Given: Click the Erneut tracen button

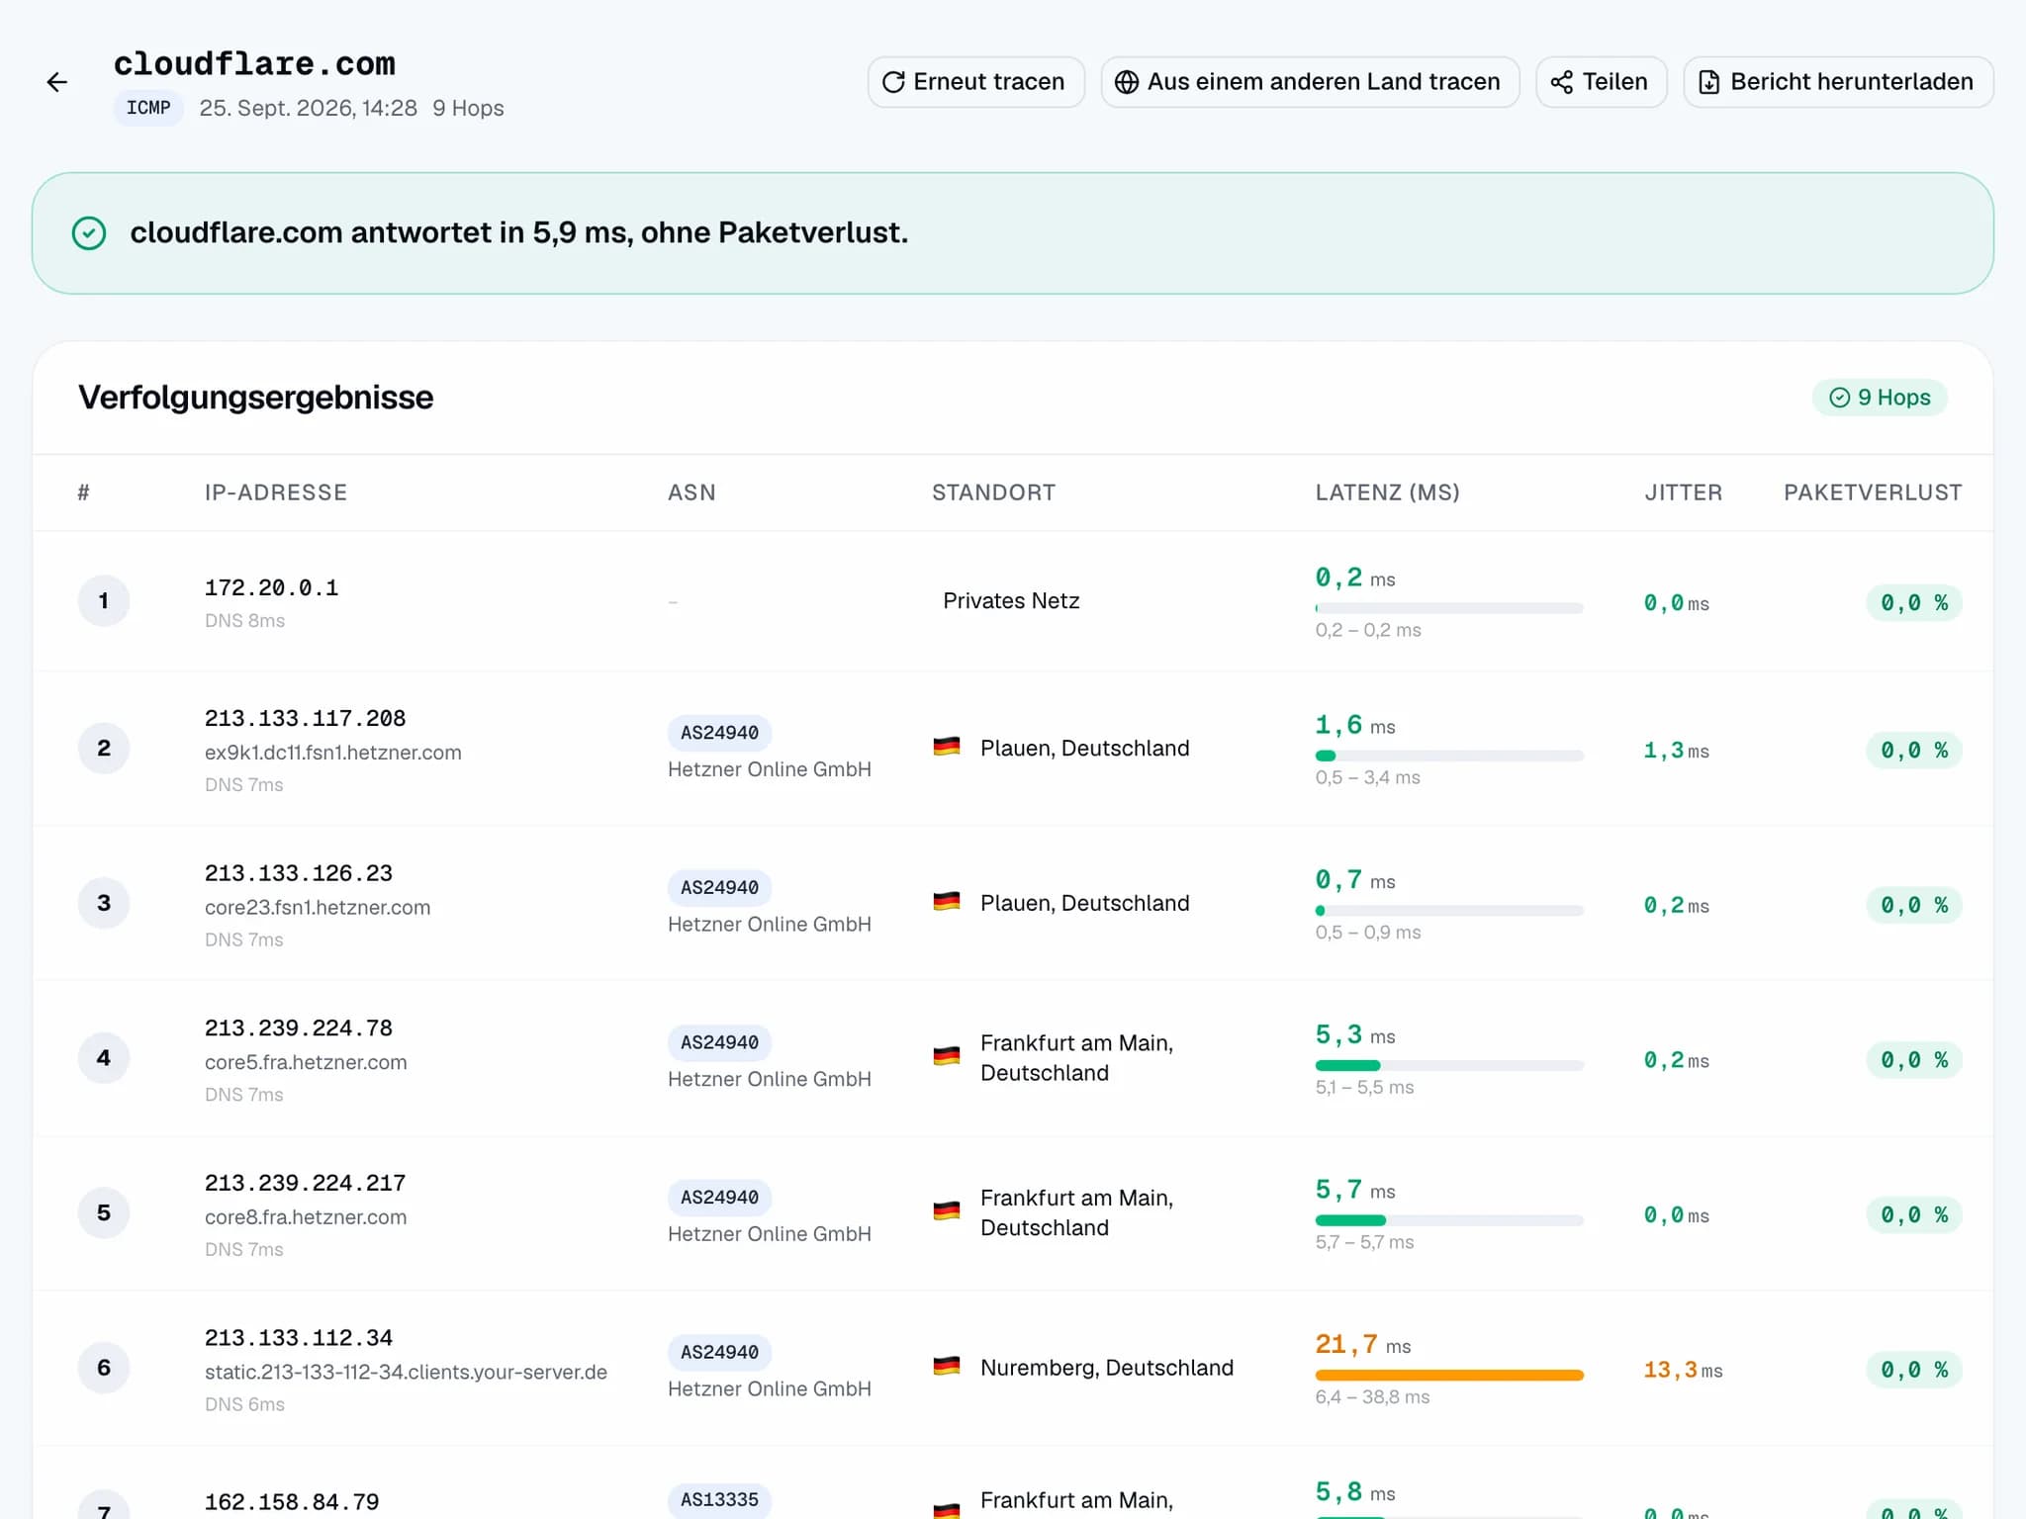Looking at the screenshot, I should (x=975, y=82).
